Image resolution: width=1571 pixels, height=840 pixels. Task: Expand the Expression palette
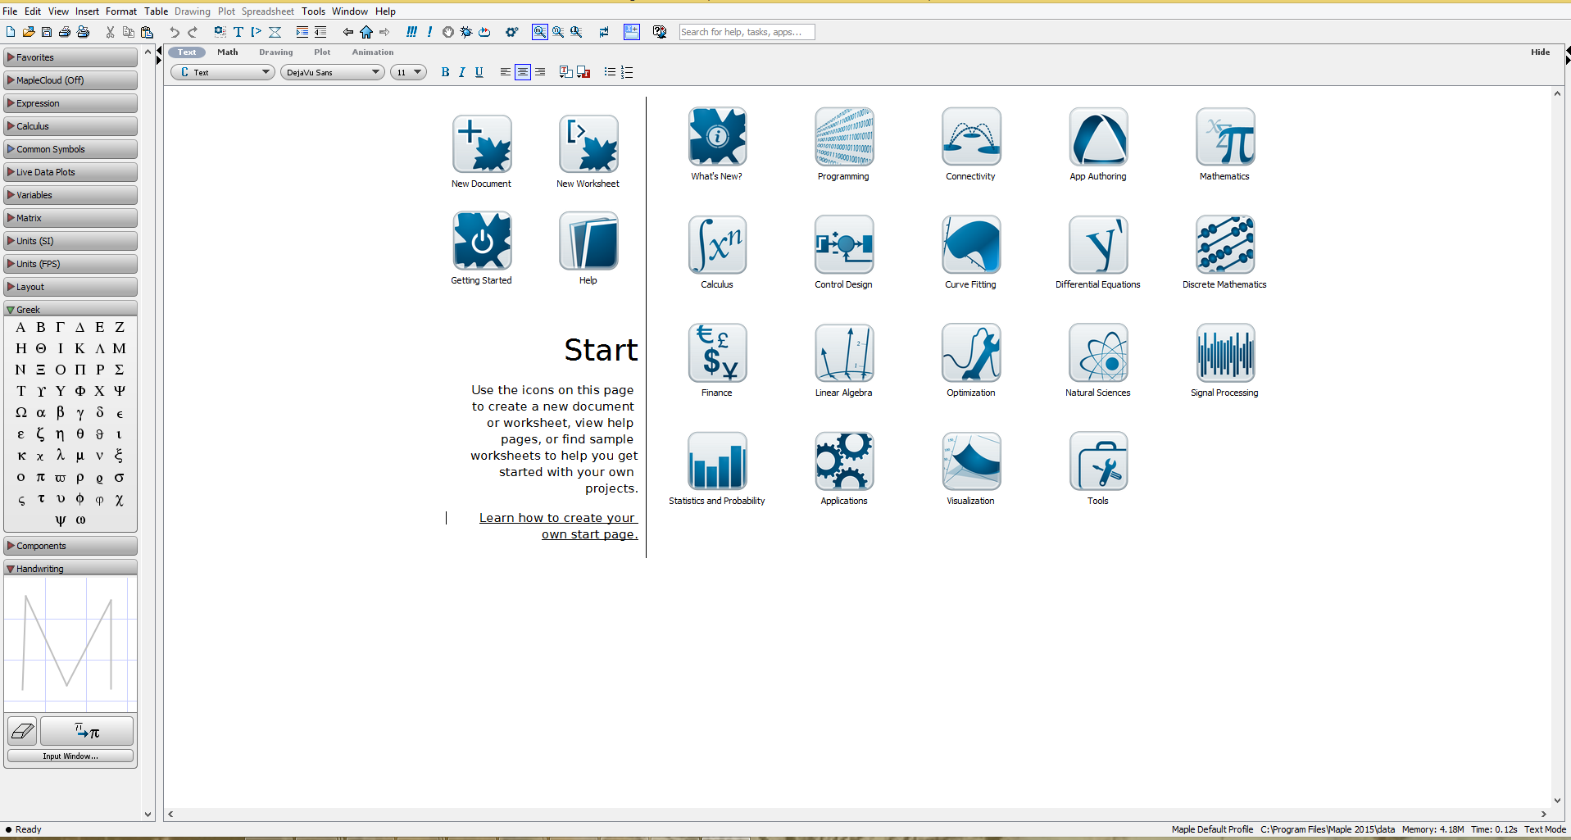[70, 103]
